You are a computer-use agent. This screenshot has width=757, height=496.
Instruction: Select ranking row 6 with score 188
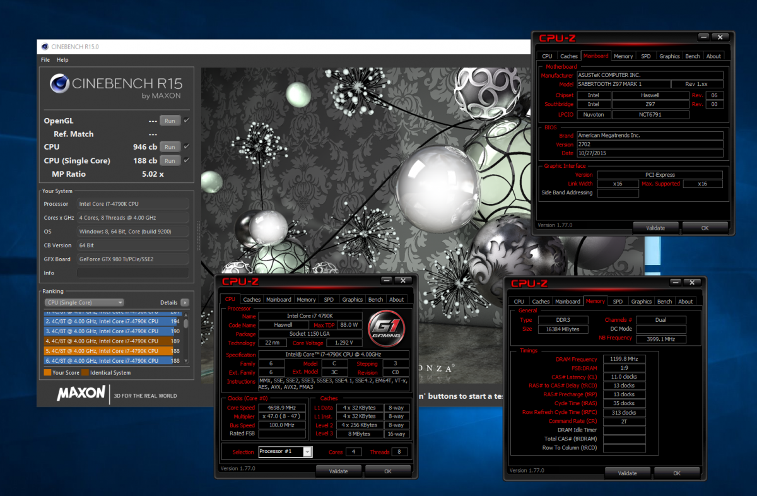pyautogui.click(x=112, y=361)
